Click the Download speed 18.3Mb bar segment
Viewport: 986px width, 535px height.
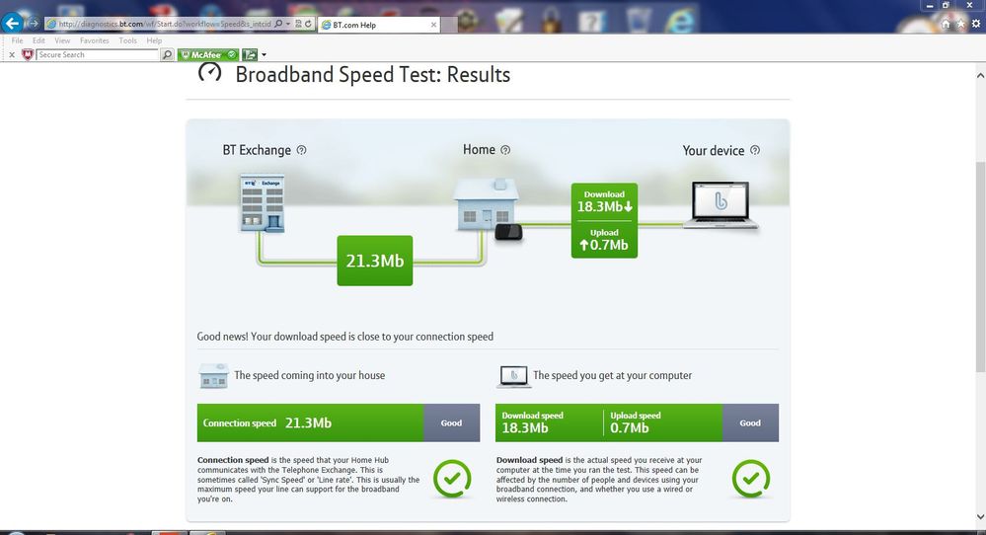coord(549,422)
